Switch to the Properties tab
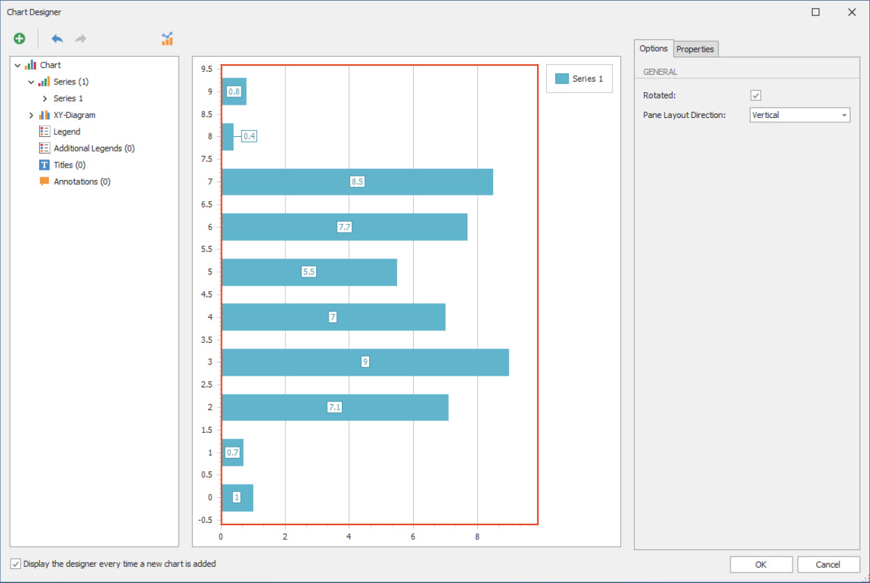Viewport: 870px width, 583px height. [x=695, y=49]
